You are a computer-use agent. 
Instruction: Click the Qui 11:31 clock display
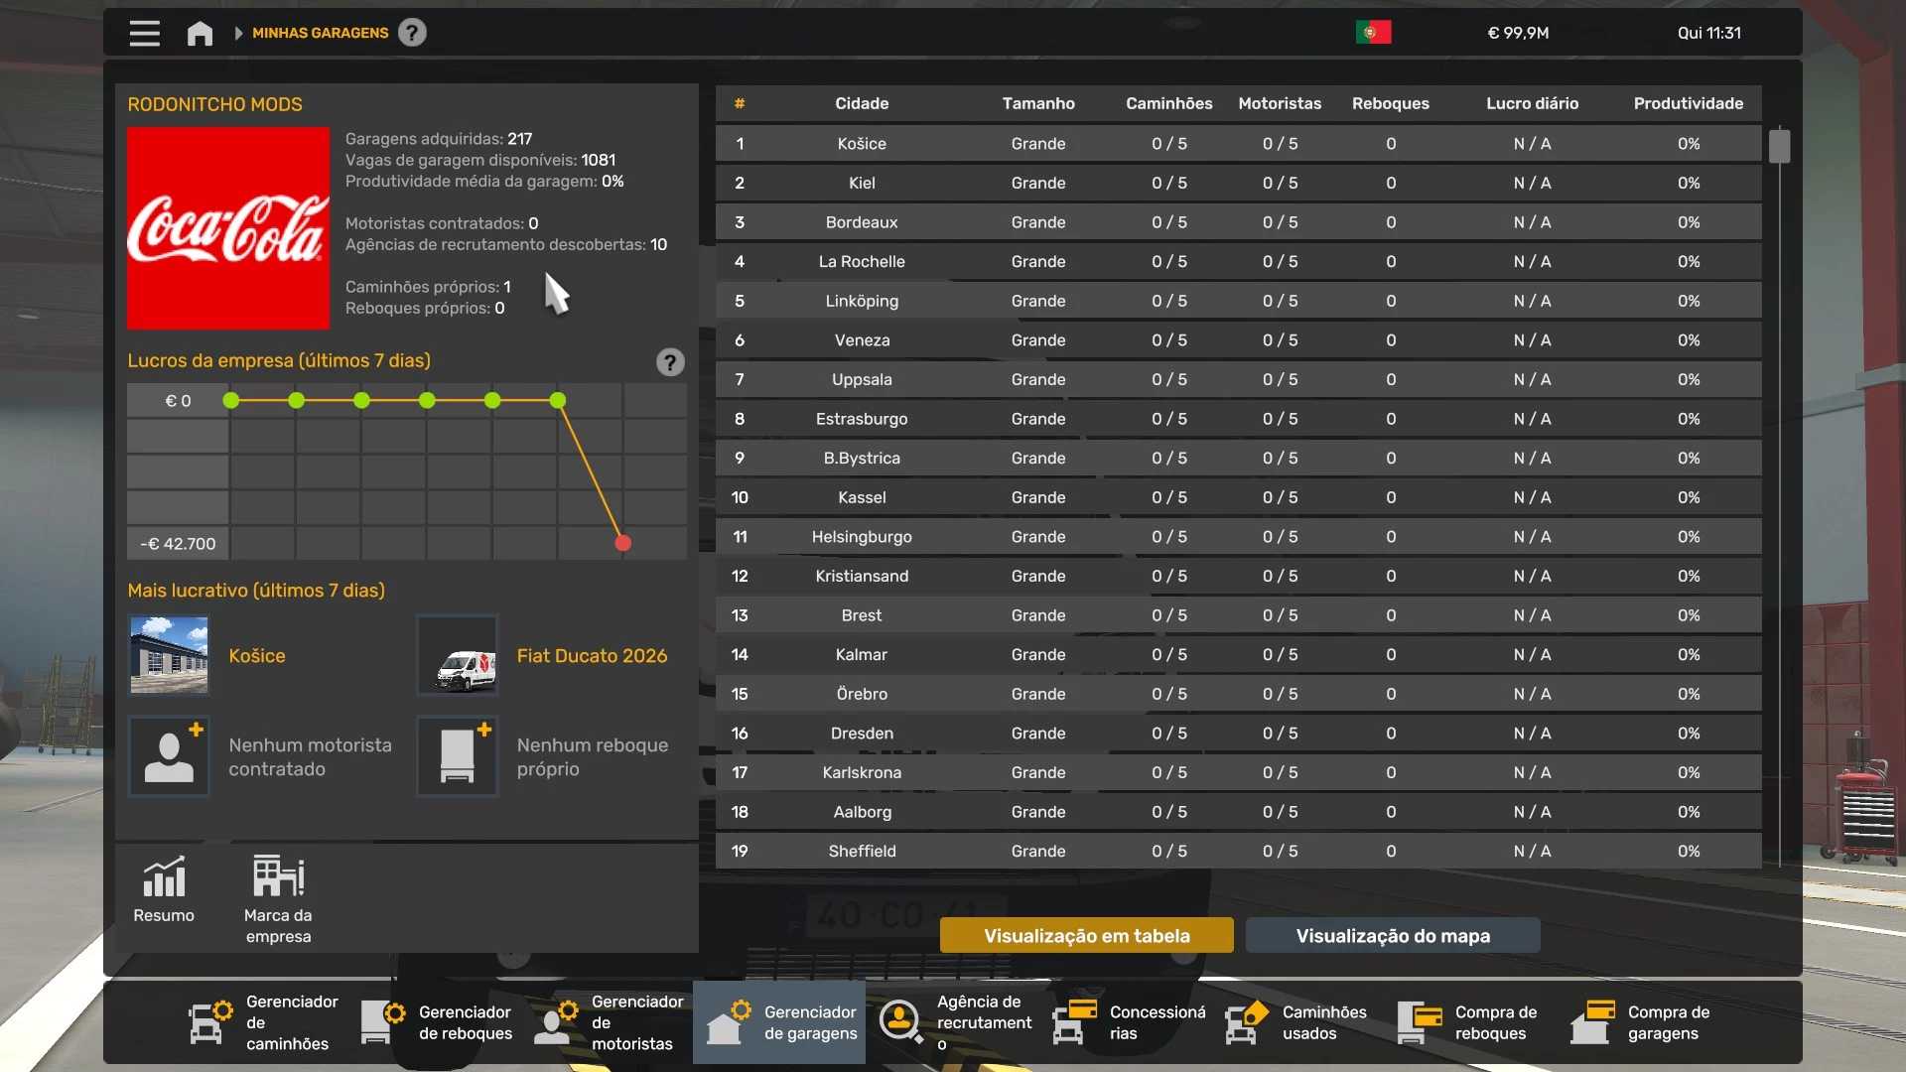(1708, 33)
